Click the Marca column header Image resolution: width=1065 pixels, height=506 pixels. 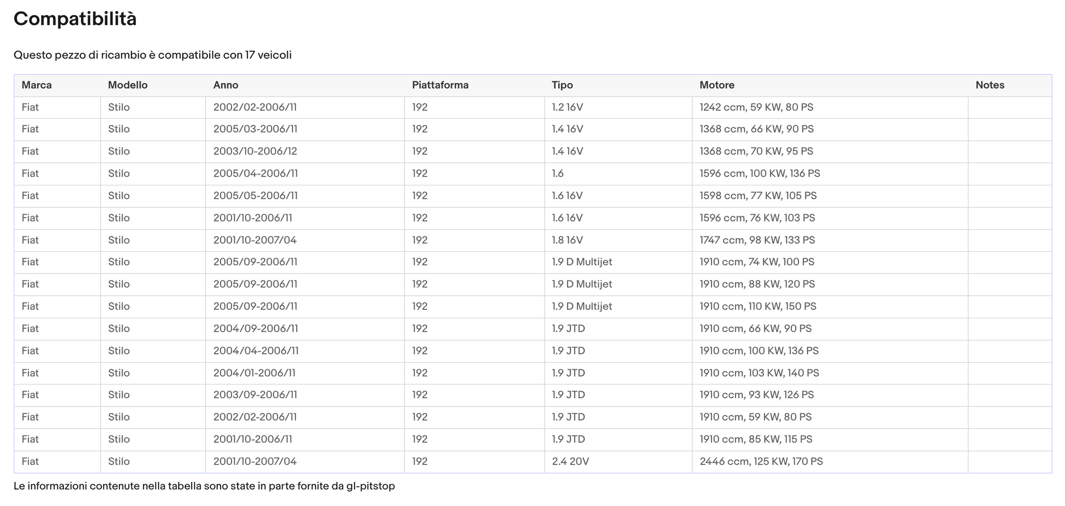pos(37,85)
